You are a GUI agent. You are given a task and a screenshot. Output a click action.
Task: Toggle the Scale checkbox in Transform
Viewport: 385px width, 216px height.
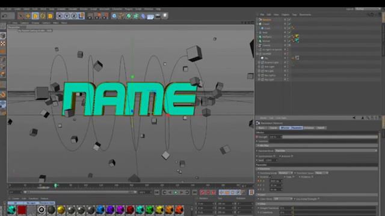click(294, 176)
